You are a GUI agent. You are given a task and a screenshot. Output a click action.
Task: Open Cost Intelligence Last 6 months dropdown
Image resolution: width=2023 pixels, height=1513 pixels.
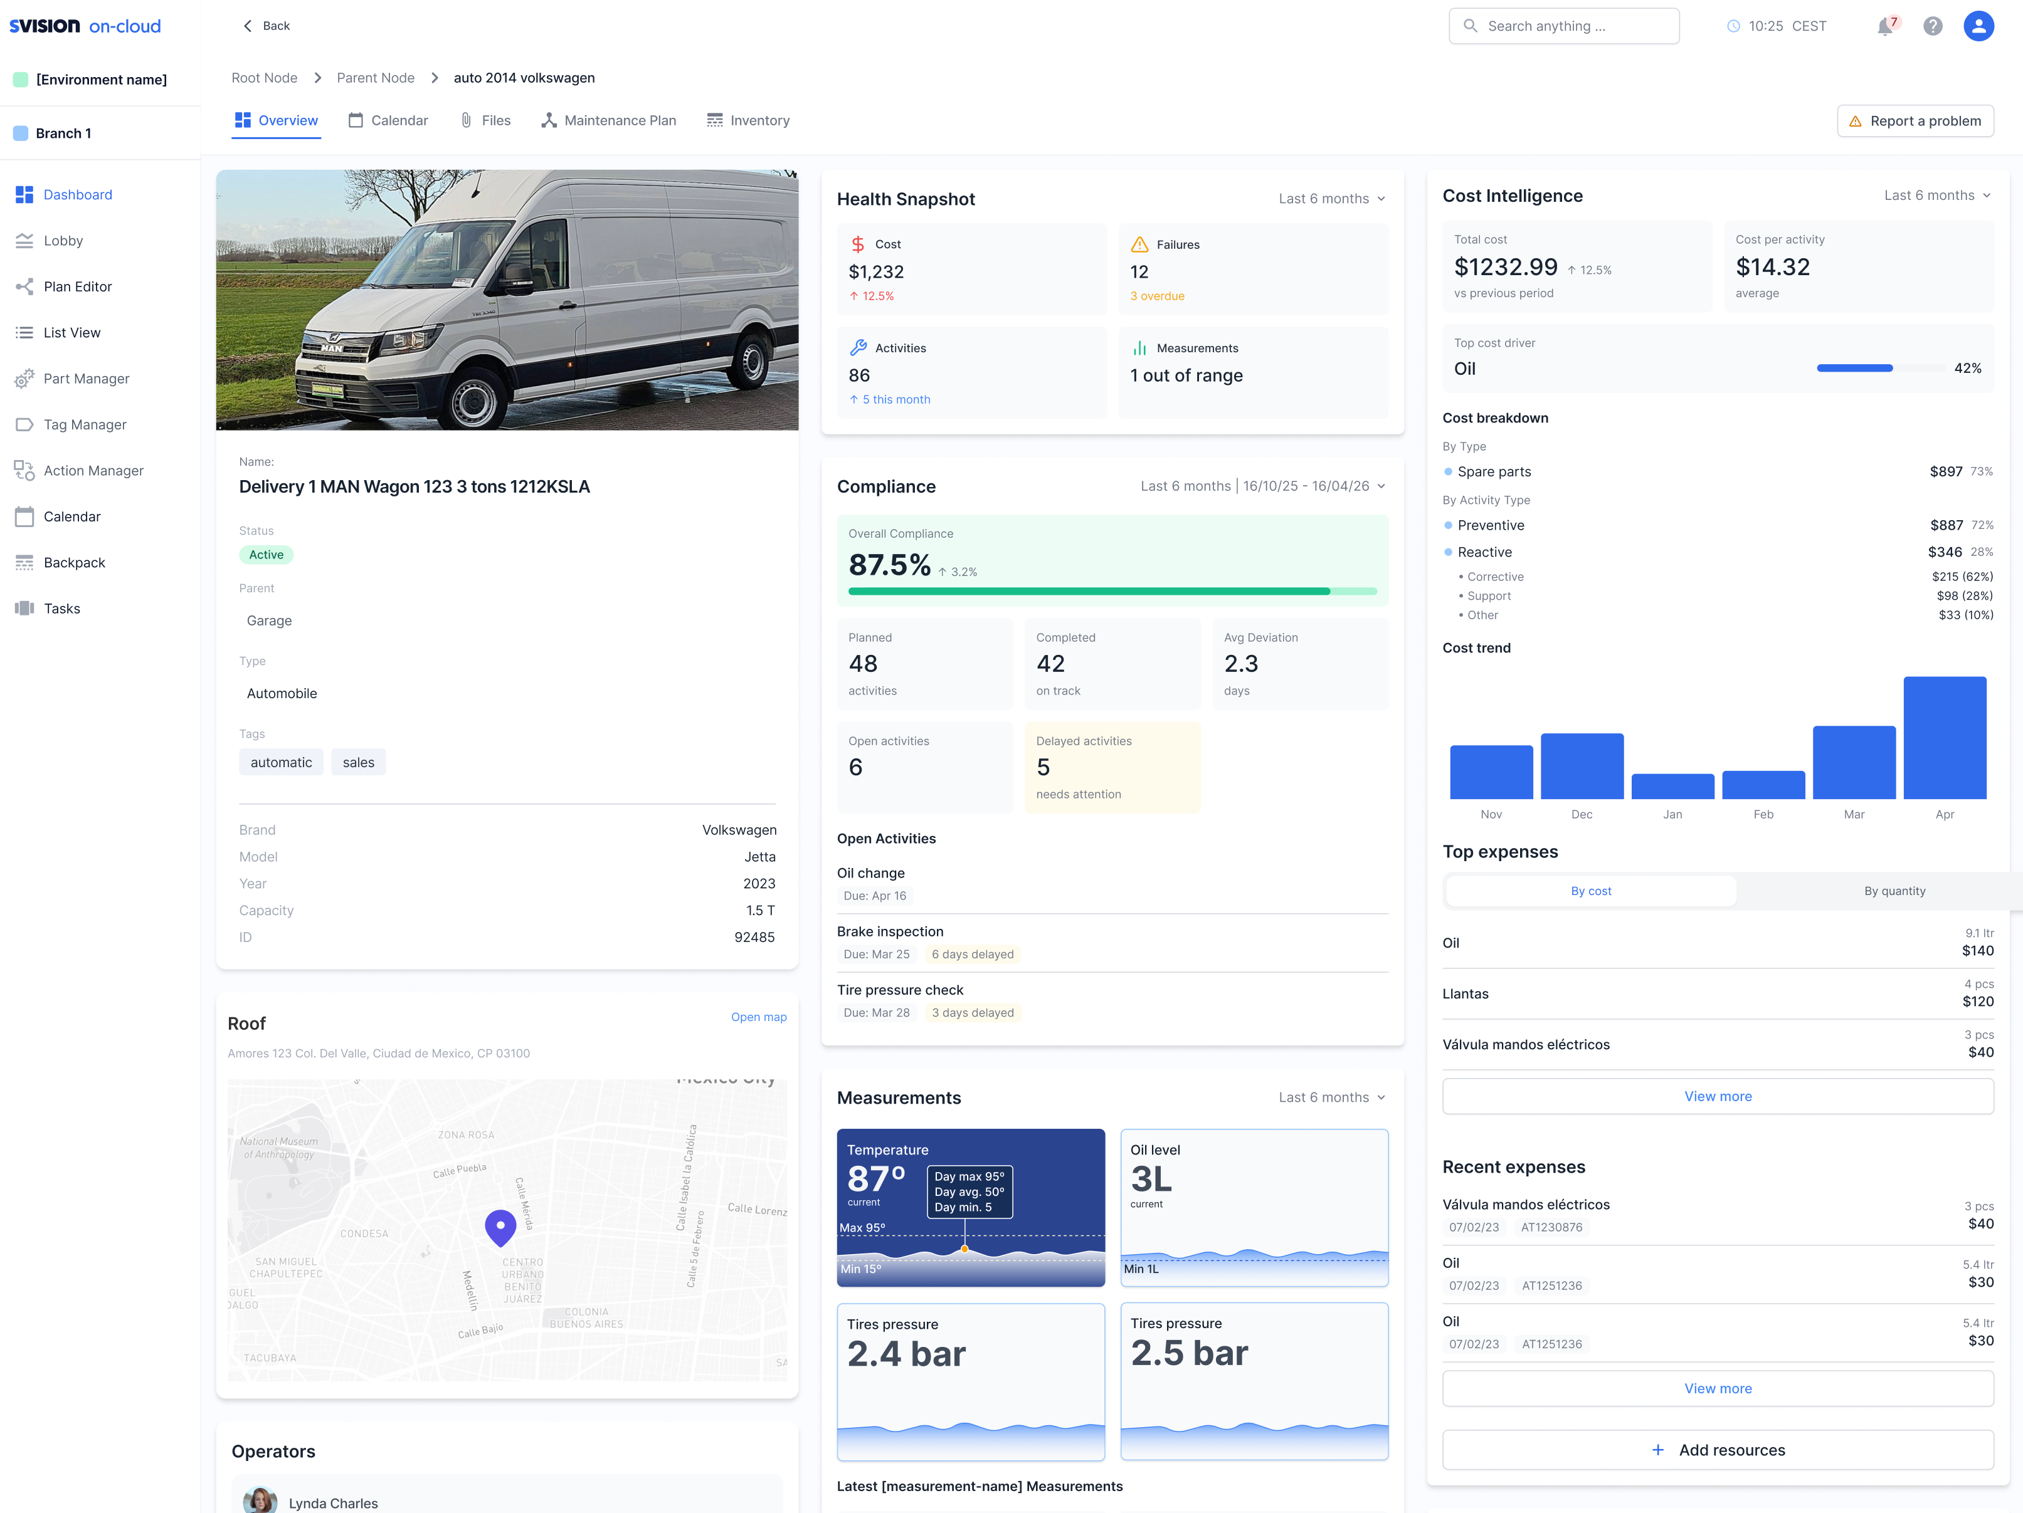(x=1938, y=195)
